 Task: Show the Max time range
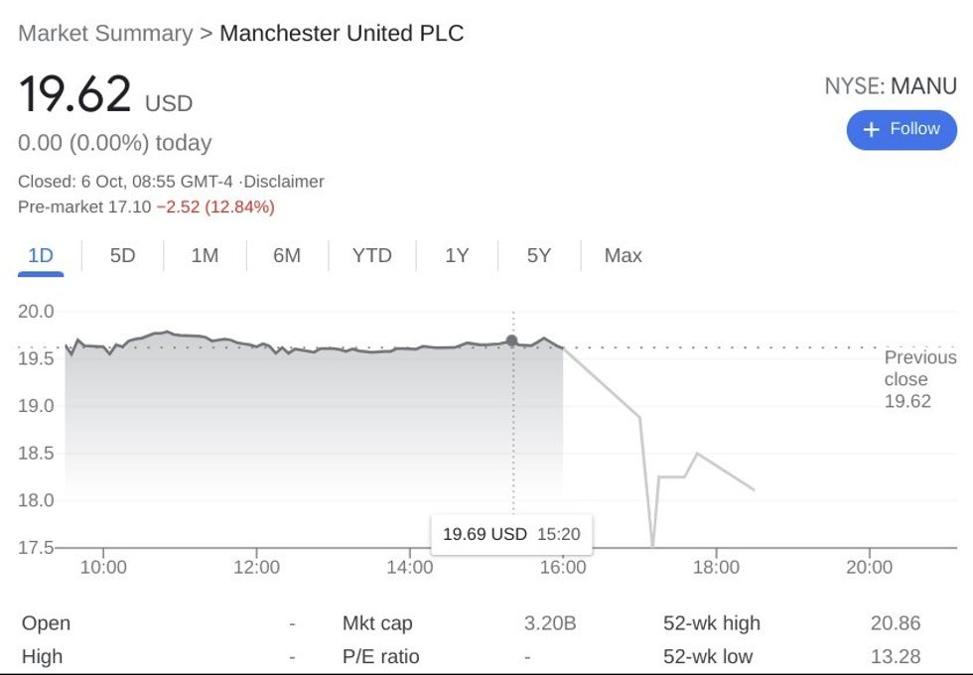click(623, 255)
